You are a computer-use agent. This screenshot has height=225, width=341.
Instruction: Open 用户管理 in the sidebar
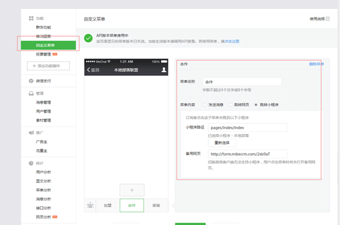tap(43, 111)
